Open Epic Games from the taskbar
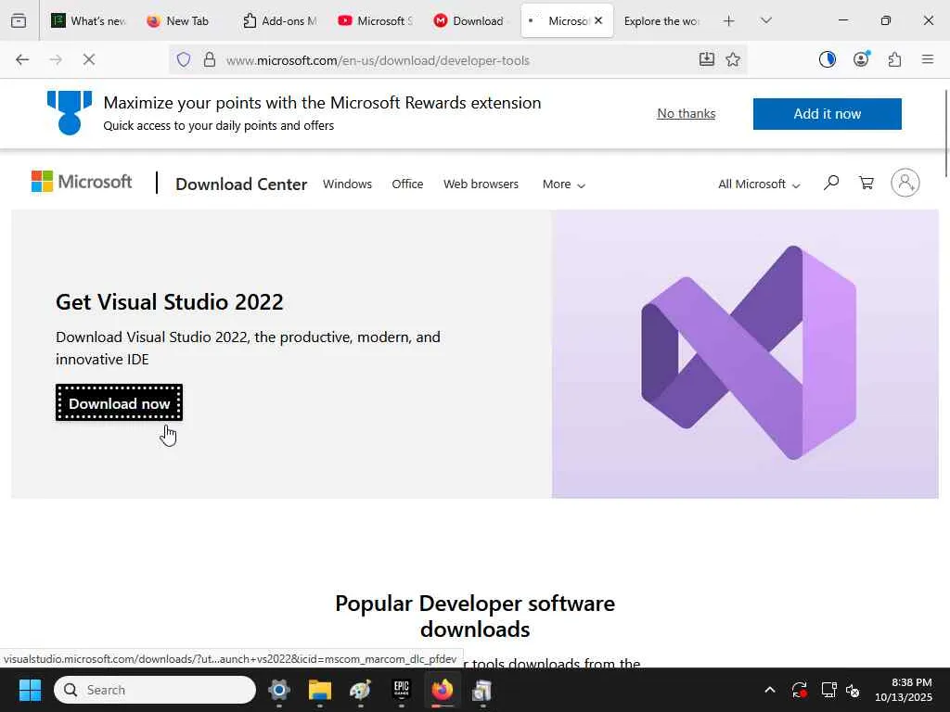 point(401,691)
